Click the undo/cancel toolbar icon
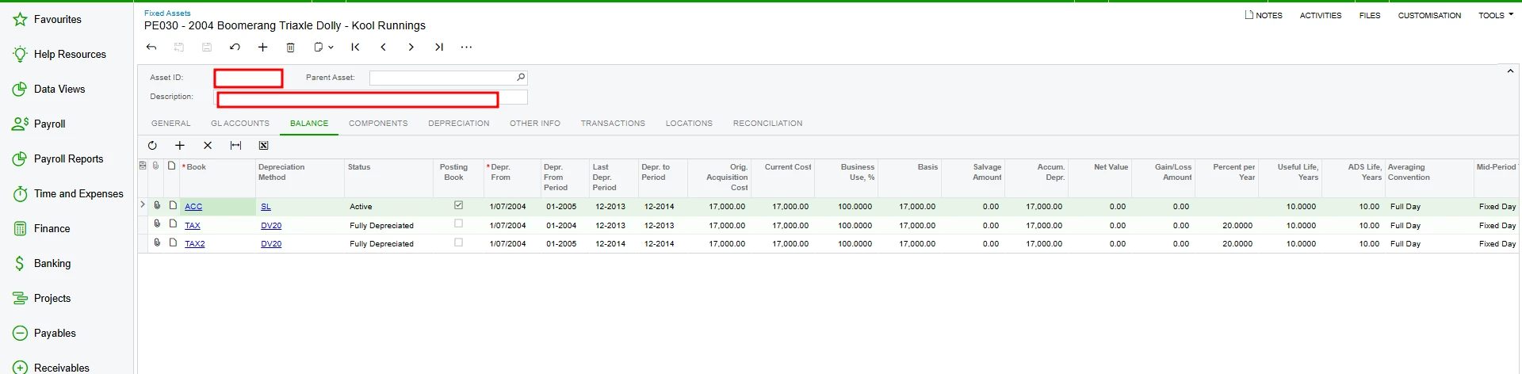The image size is (1522, 374). (x=235, y=48)
